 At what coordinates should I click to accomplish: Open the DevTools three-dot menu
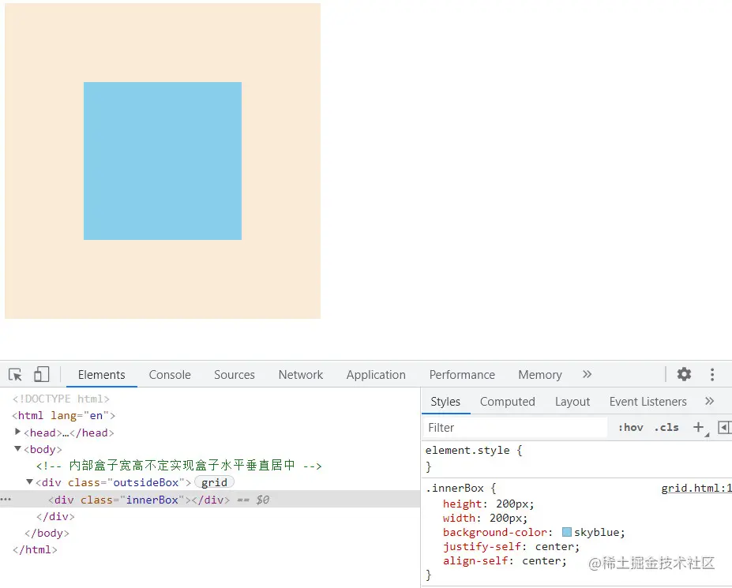712,374
